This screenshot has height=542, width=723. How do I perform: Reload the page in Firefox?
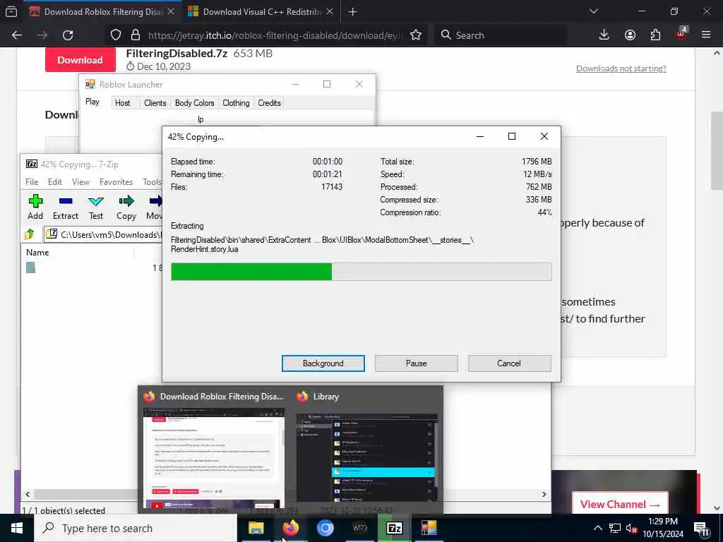68,35
